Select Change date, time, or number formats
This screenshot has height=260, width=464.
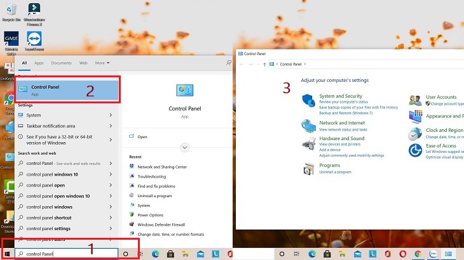point(171,235)
